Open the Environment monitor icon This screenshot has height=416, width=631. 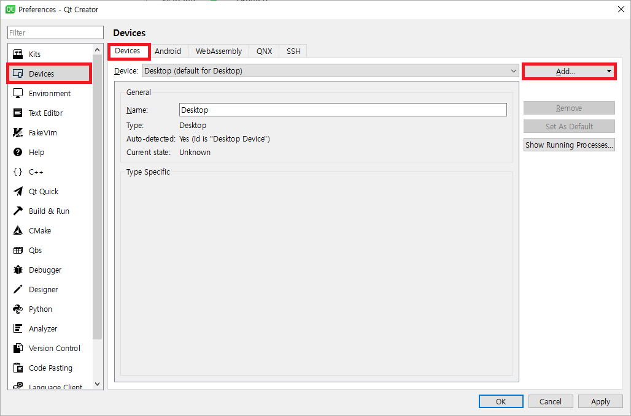18,93
